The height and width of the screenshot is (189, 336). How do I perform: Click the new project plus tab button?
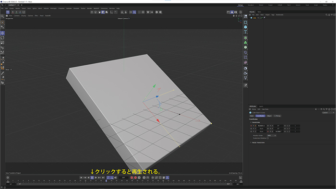[22, 5]
